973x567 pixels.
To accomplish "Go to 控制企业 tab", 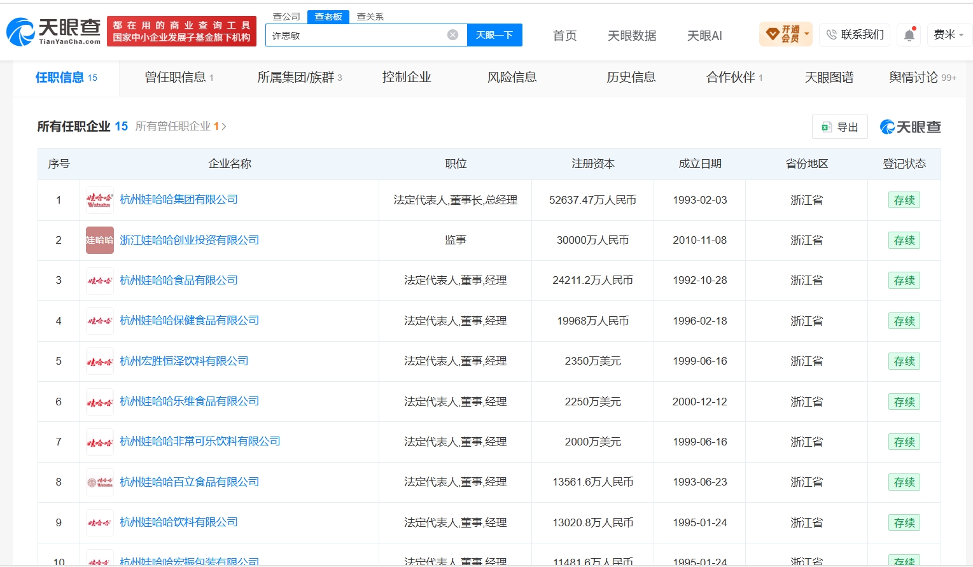I will click(407, 78).
